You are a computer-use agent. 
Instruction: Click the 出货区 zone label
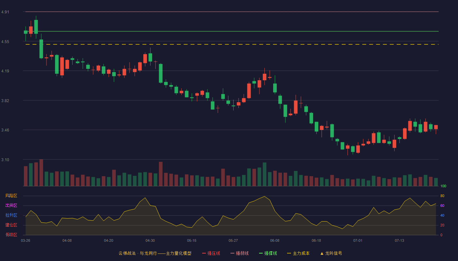coord(11,206)
